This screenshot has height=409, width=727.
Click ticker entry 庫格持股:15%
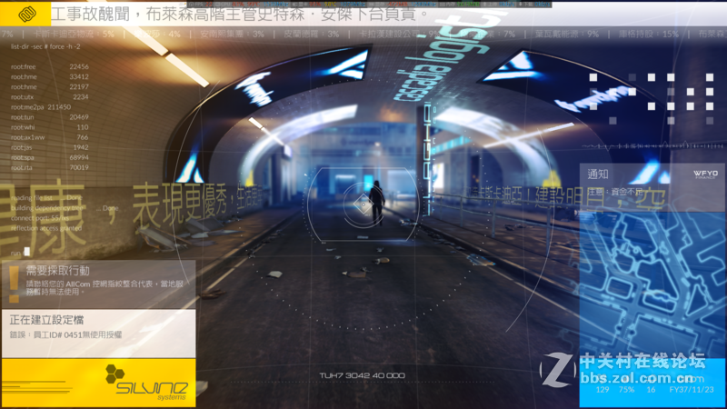click(x=649, y=34)
